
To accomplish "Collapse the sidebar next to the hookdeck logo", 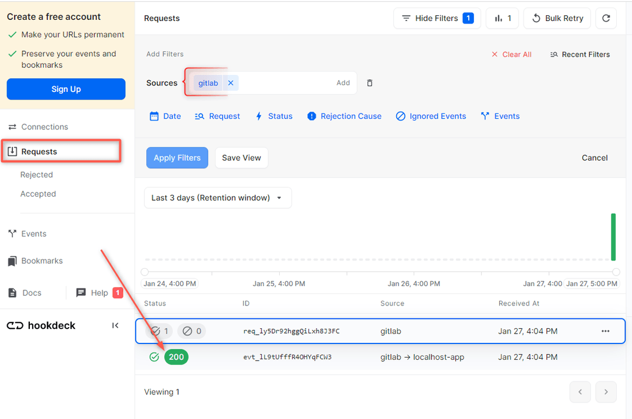I will tap(115, 325).
